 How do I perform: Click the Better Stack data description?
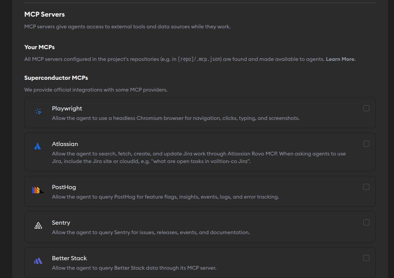pyautogui.click(x=134, y=268)
